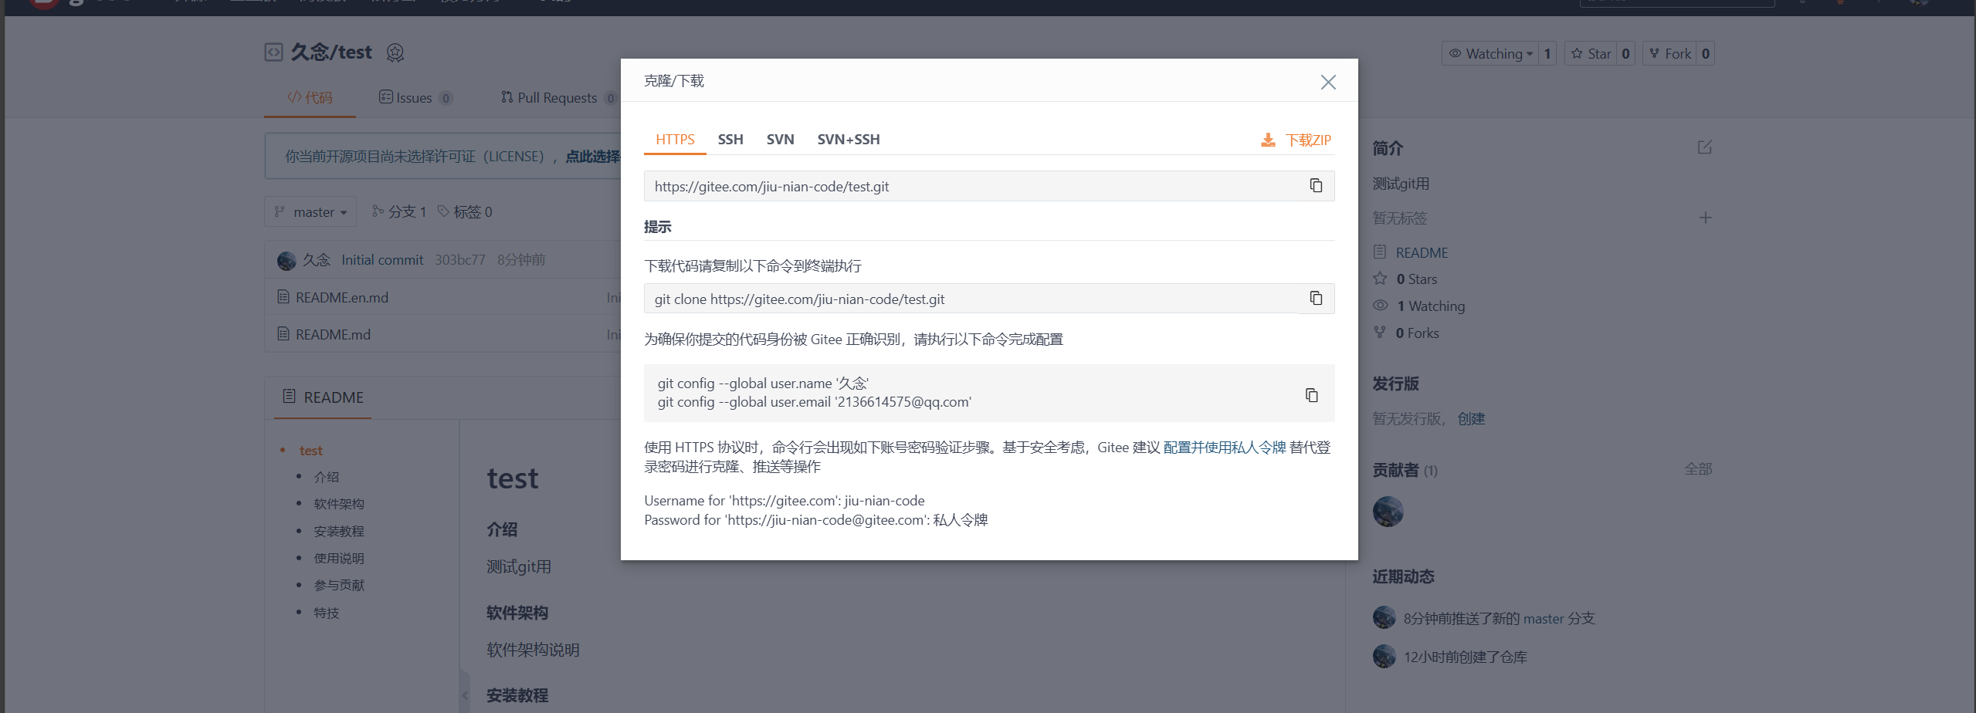Open the master branch dropdown
This screenshot has width=1976, height=713.
tap(310, 211)
